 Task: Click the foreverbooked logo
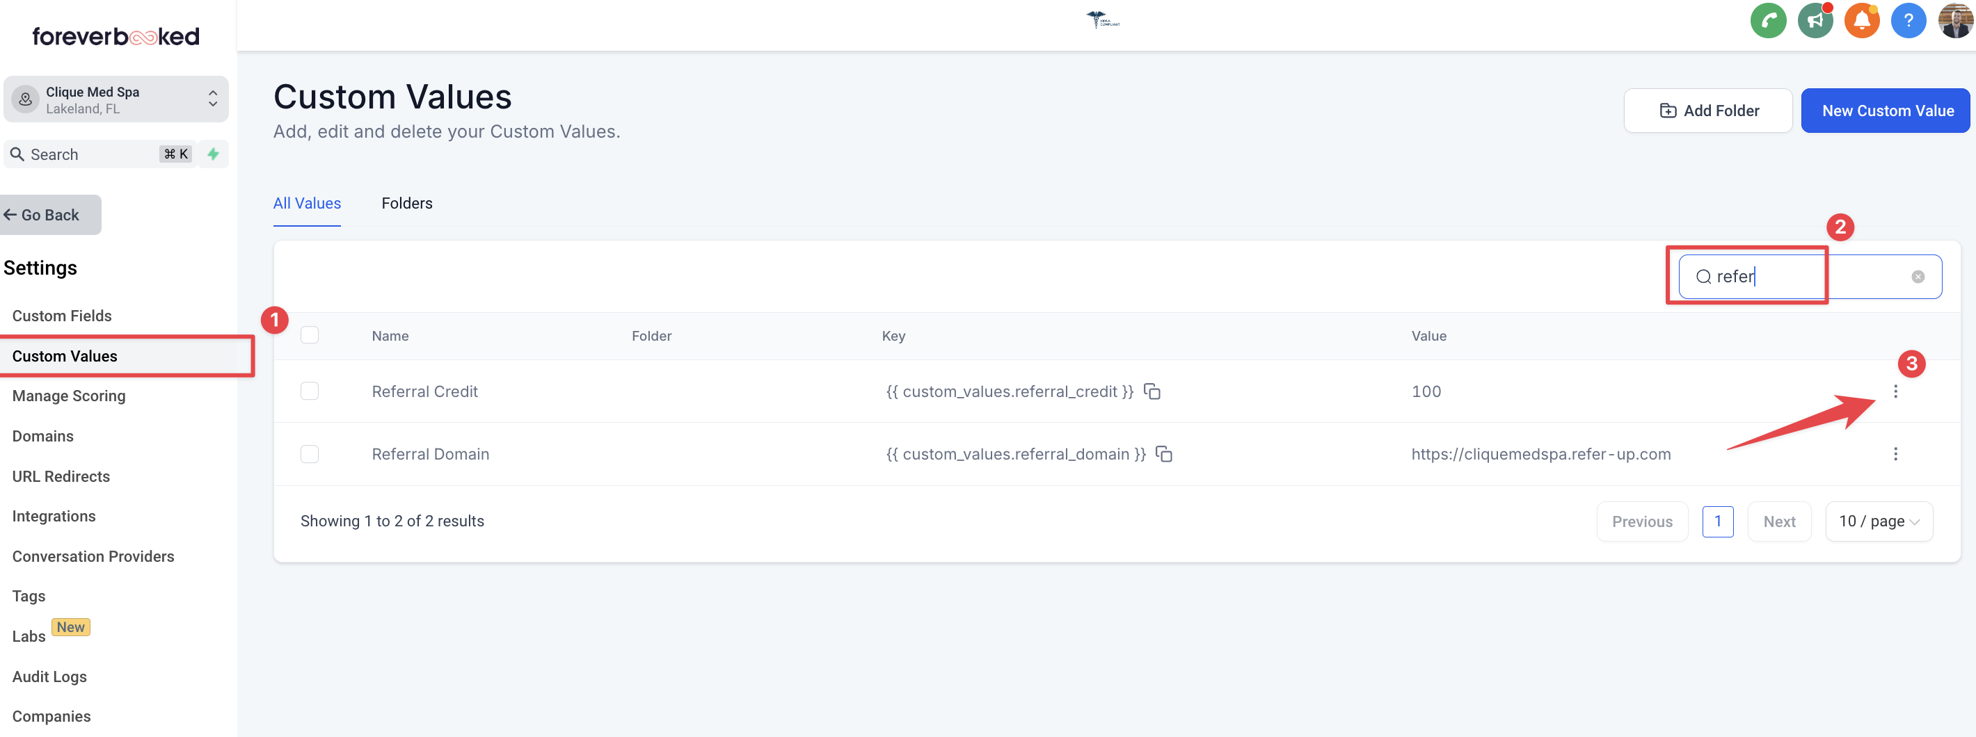[x=115, y=36]
